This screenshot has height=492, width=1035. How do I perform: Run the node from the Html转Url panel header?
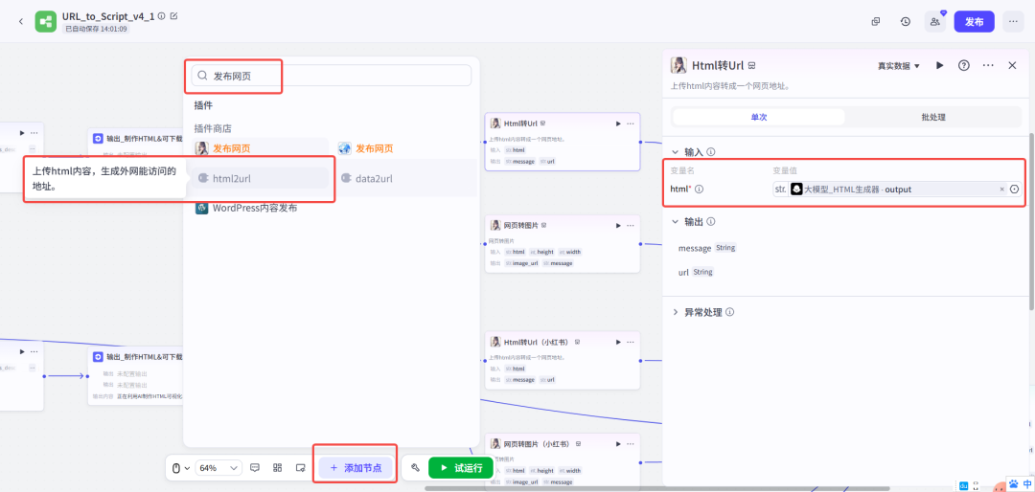click(x=940, y=65)
